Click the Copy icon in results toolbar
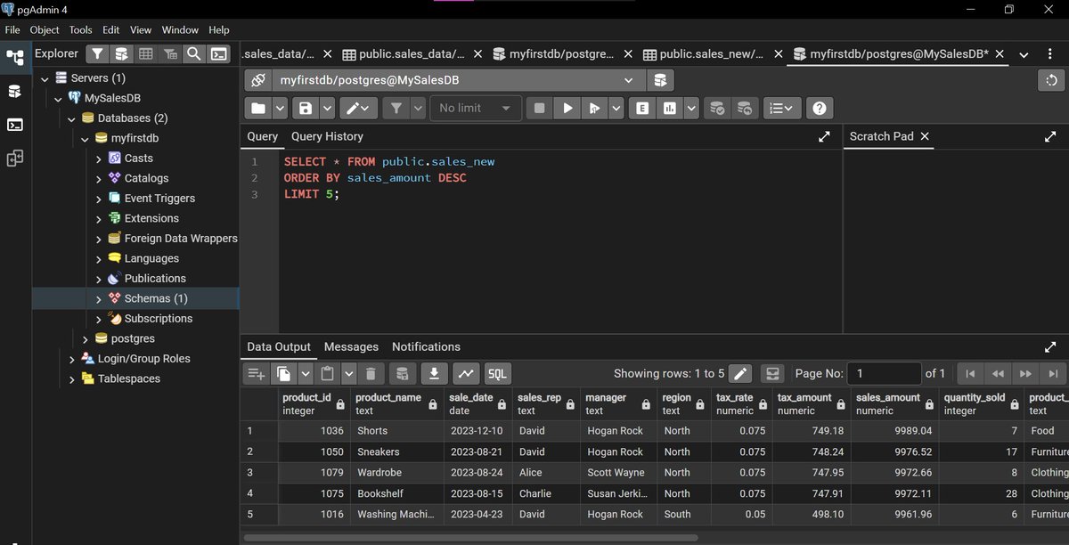 tap(284, 374)
